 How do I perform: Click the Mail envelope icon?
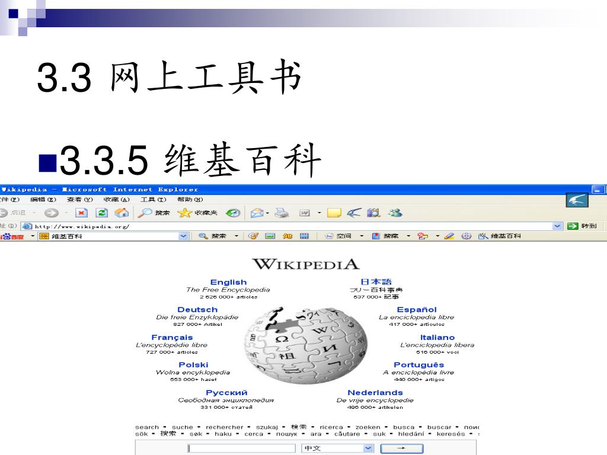click(x=257, y=213)
